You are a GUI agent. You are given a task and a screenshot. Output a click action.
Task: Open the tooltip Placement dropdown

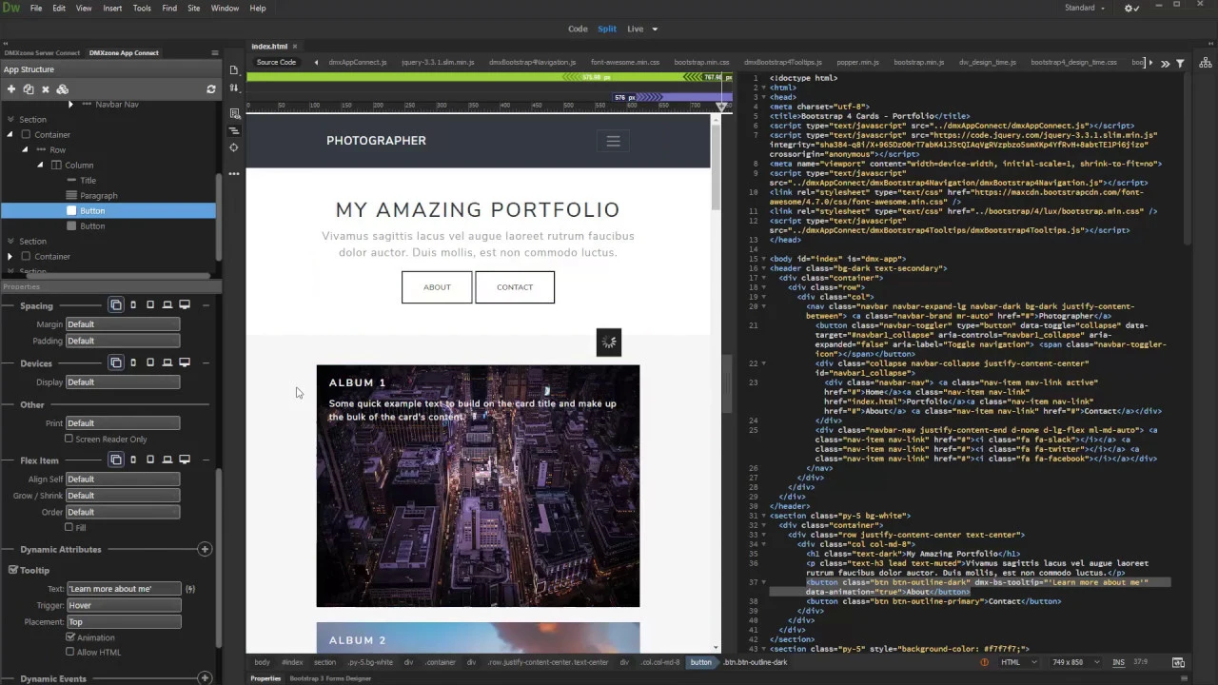[124, 621]
